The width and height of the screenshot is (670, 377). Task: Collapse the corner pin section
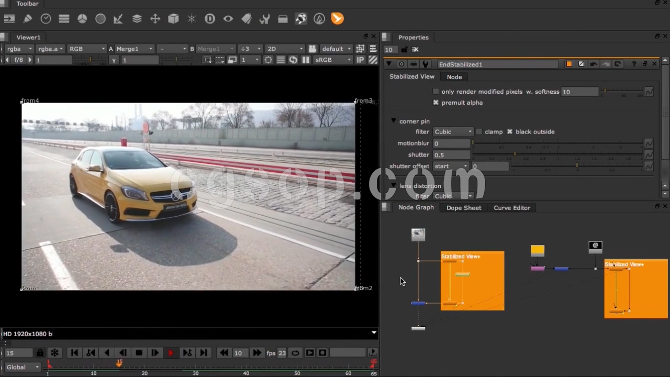[x=394, y=121]
